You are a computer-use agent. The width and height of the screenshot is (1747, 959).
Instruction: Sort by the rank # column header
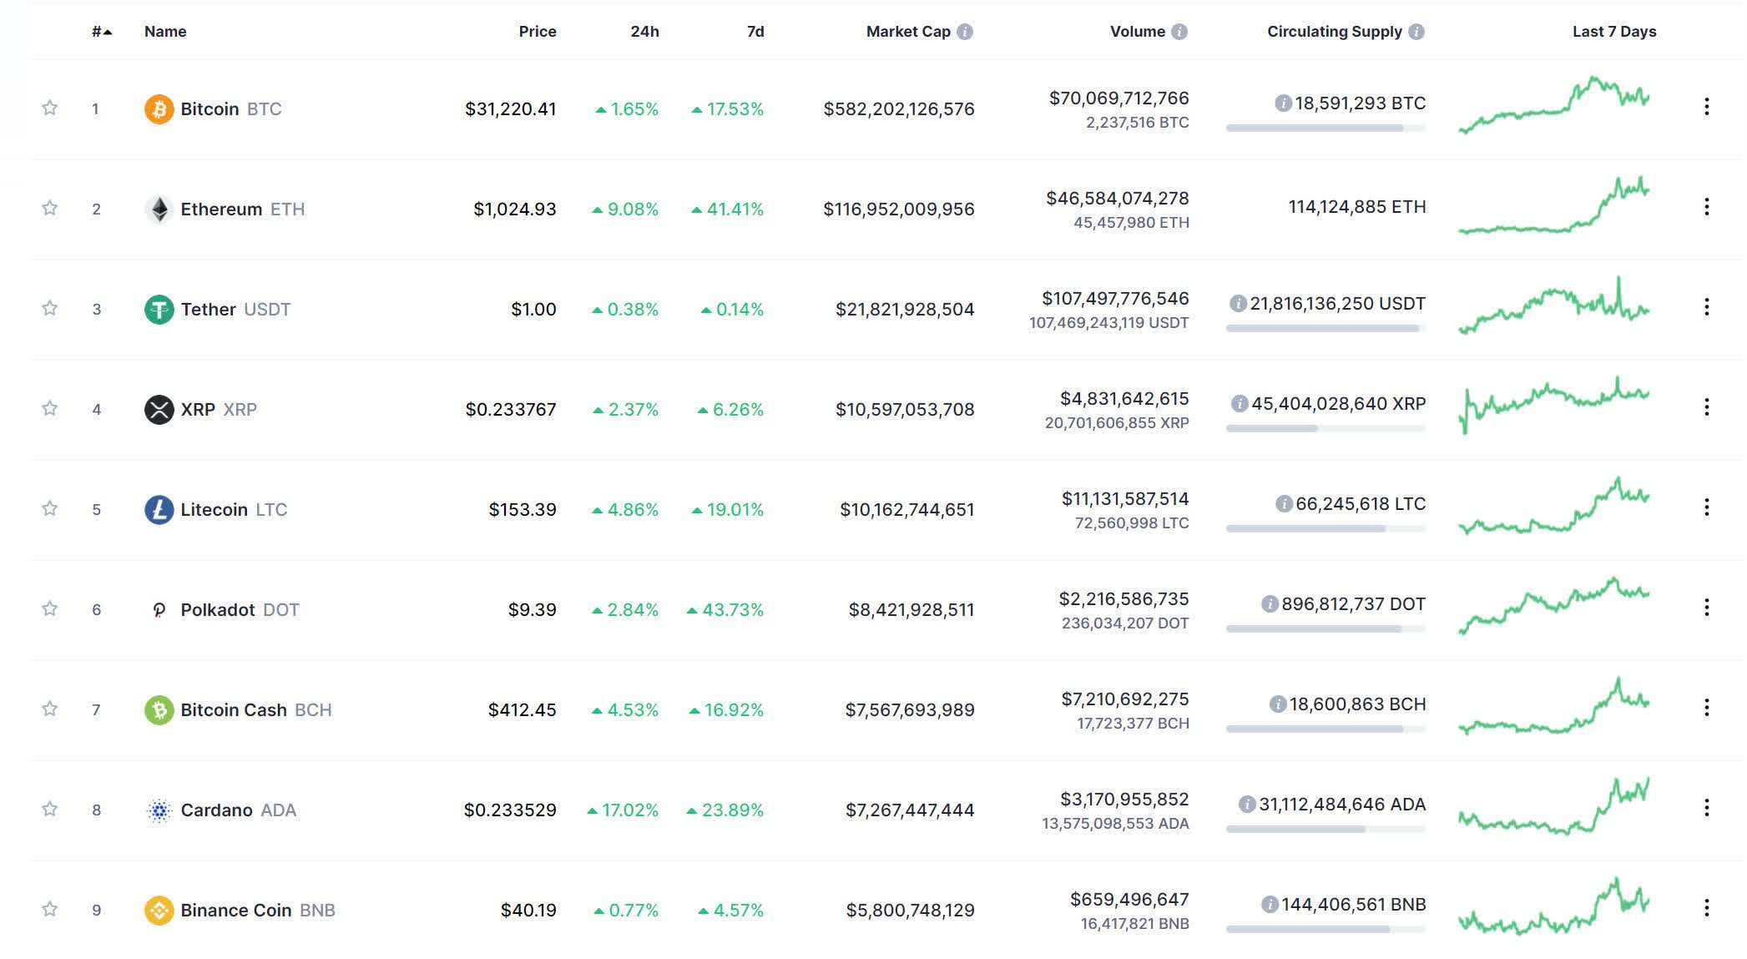point(102,32)
